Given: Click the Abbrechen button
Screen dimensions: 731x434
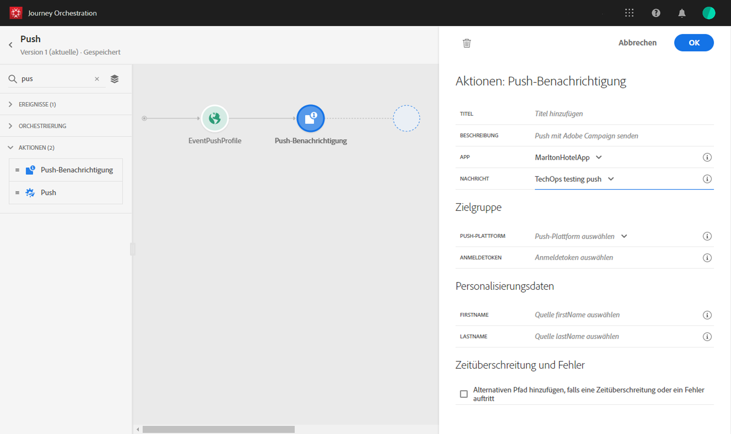Looking at the screenshot, I should [x=637, y=43].
